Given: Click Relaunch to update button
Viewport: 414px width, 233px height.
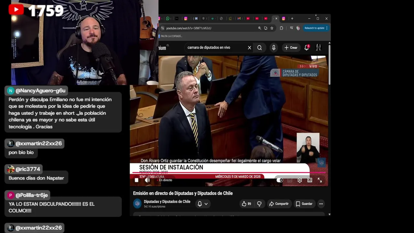Looking at the screenshot, I should pos(314,28).
